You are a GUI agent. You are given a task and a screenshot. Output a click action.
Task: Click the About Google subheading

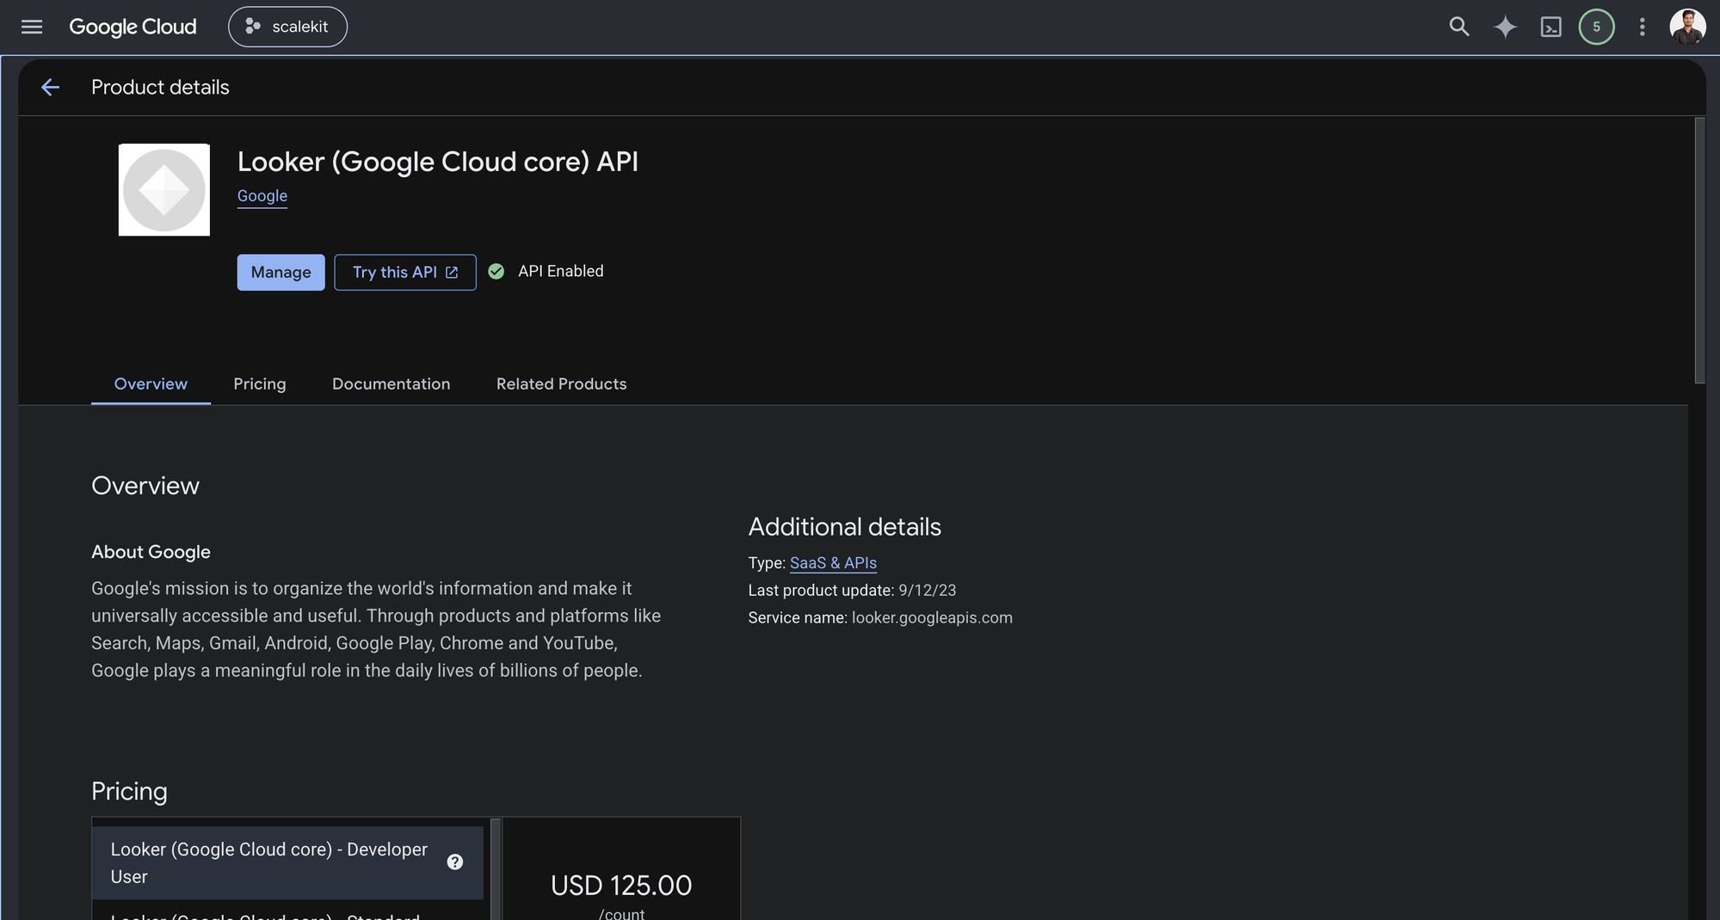click(x=151, y=552)
